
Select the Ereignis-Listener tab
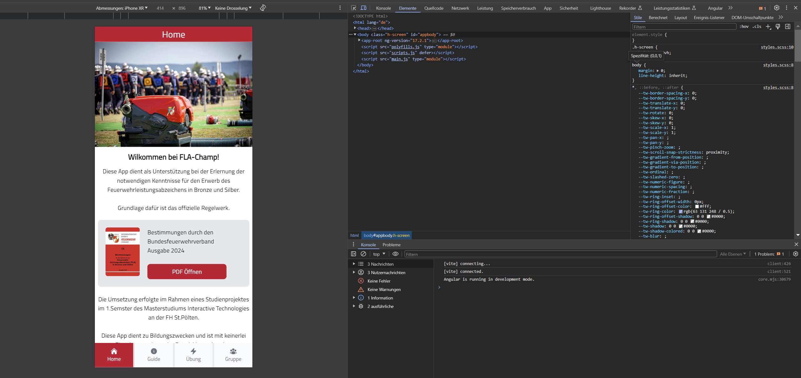point(709,18)
